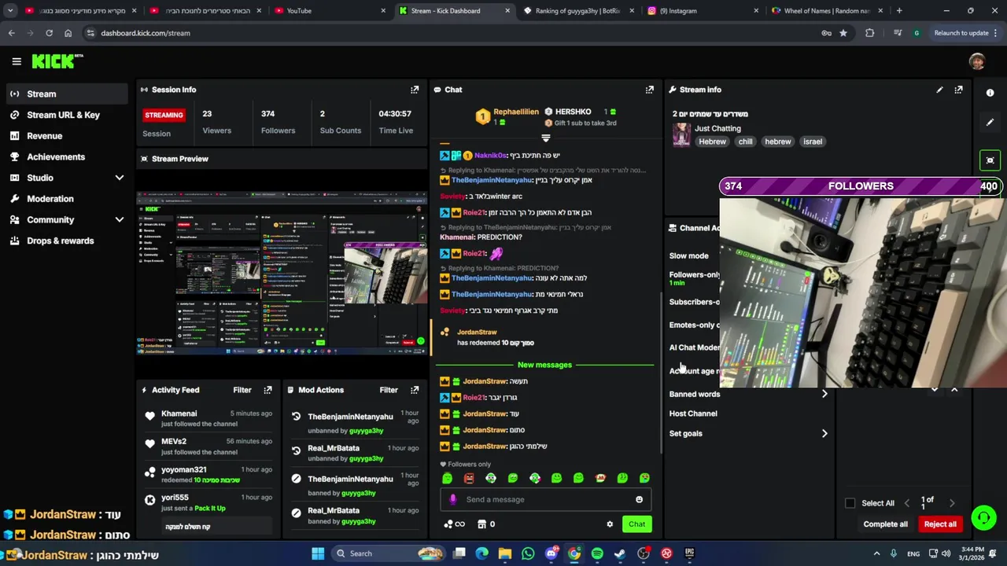Click the Reject all button
1007x566 pixels.
coord(940,524)
